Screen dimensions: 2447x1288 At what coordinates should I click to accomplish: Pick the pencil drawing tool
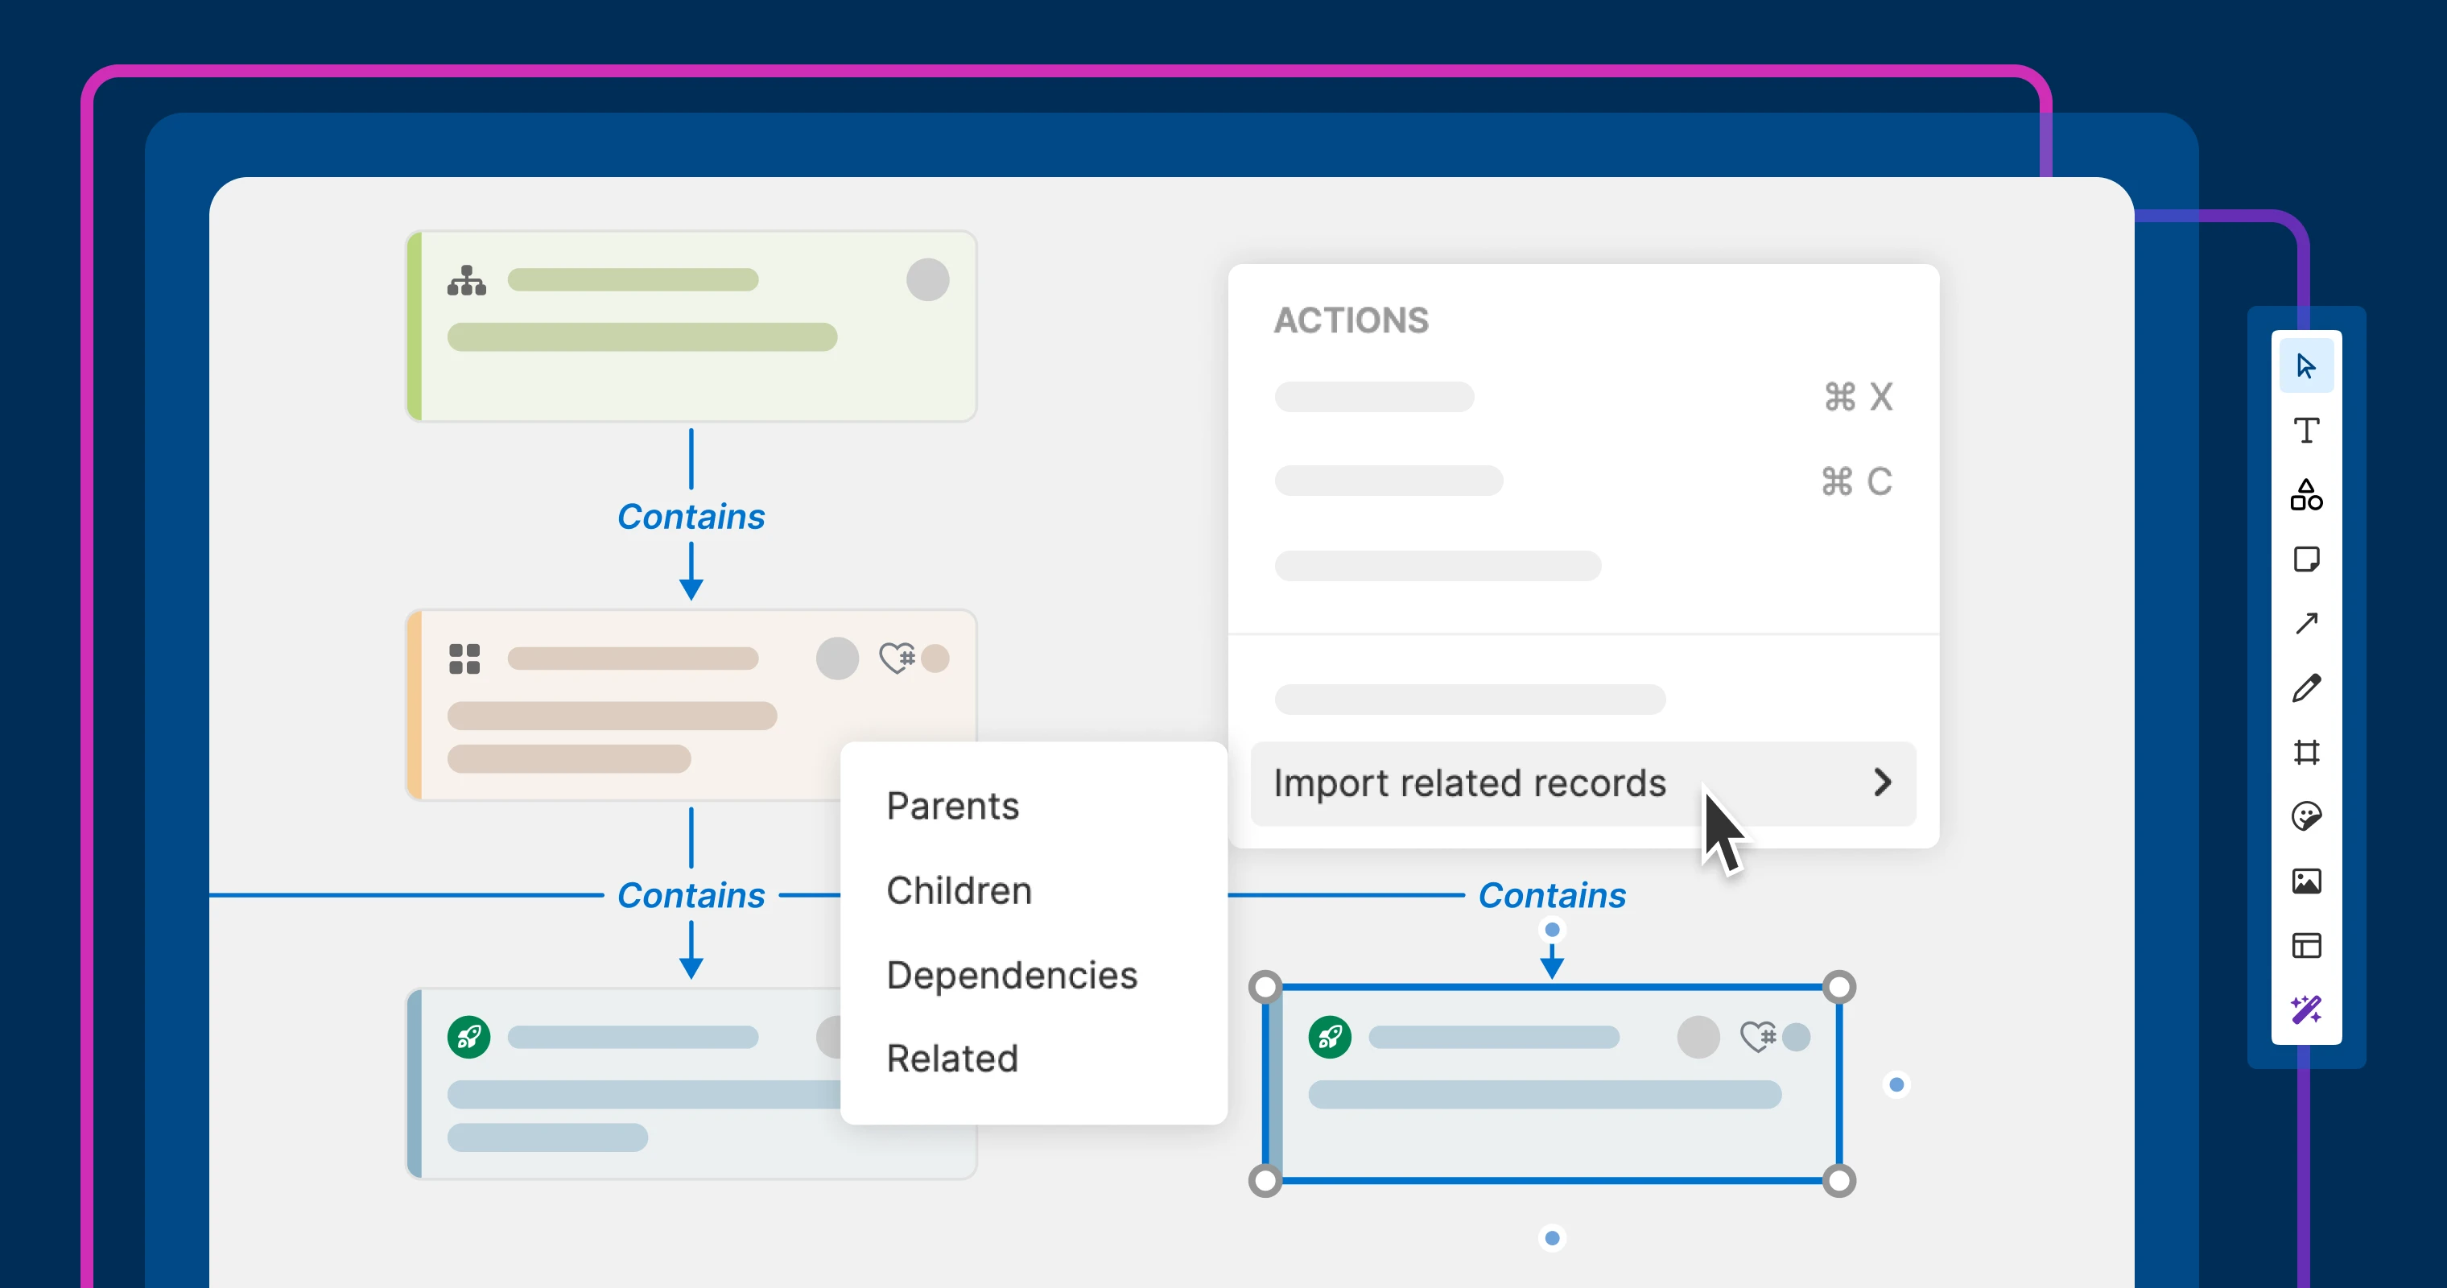click(2305, 687)
